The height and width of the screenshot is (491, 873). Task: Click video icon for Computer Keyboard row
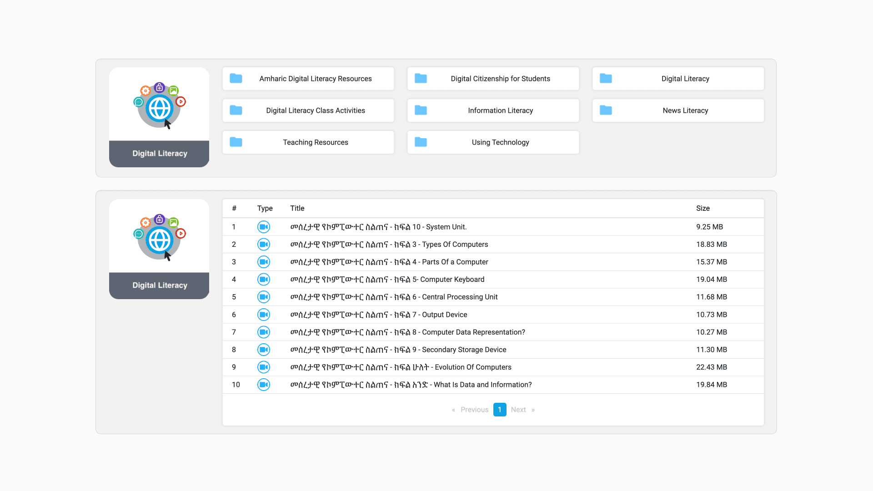(x=263, y=280)
